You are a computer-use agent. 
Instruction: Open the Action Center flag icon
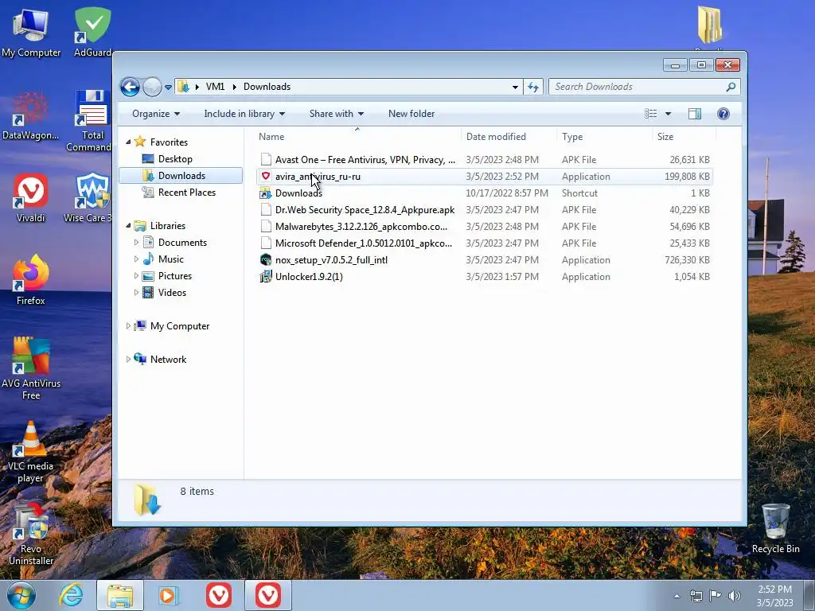[x=716, y=596]
